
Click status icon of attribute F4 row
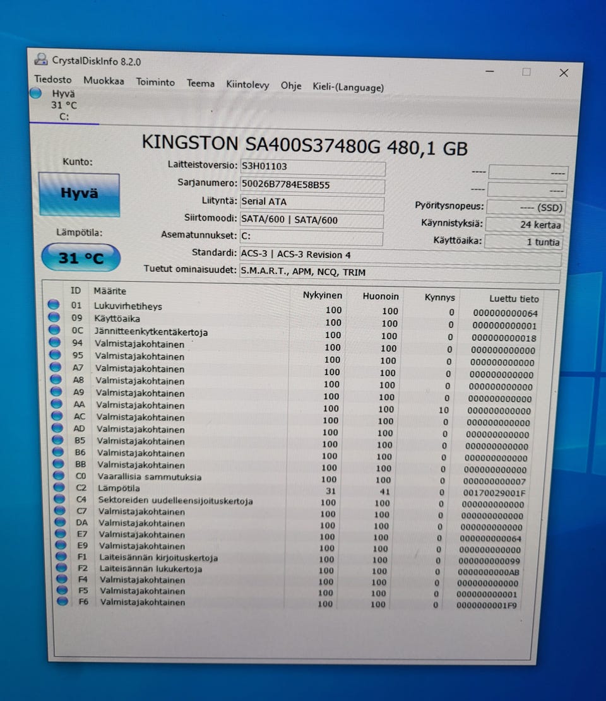click(62, 579)
